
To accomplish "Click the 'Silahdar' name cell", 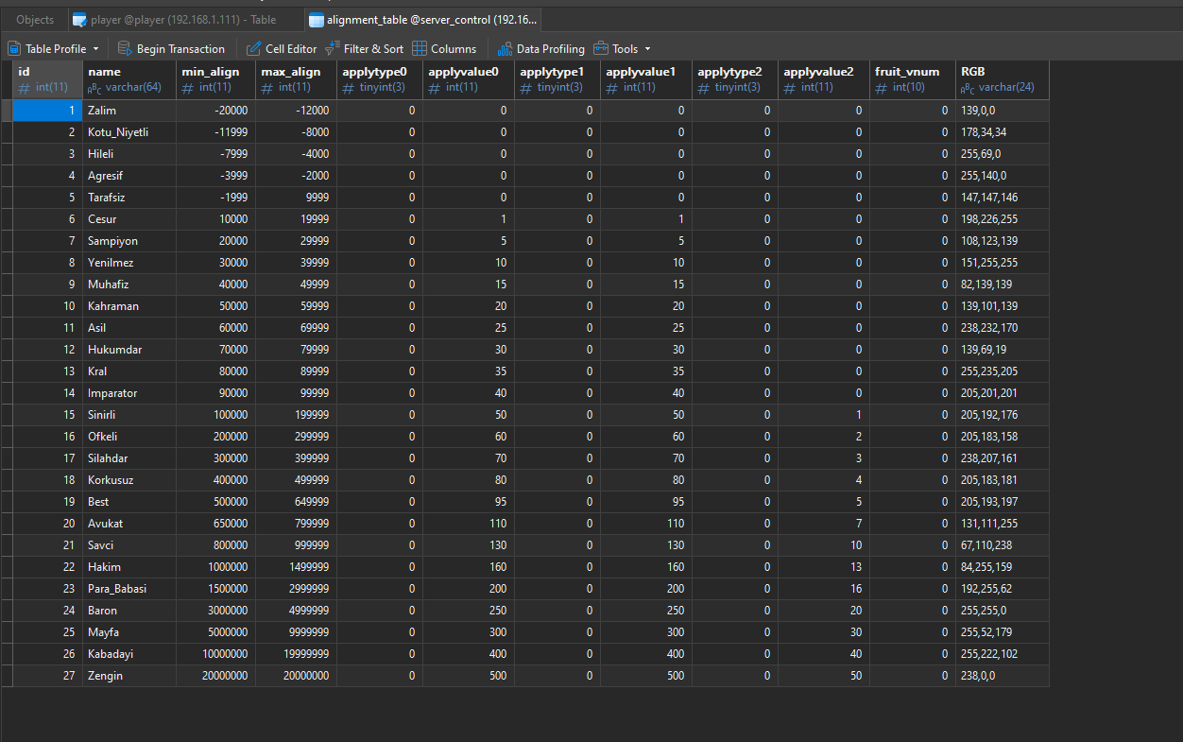I will [129, 458].
